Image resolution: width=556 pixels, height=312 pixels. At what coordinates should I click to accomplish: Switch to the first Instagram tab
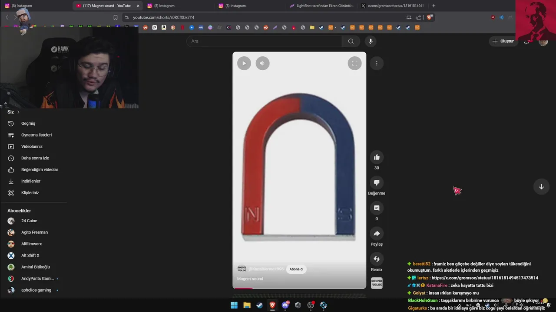point(37,6)
